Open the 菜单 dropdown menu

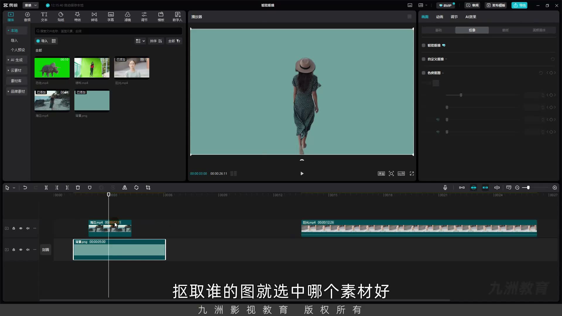[x=30, y=5]
